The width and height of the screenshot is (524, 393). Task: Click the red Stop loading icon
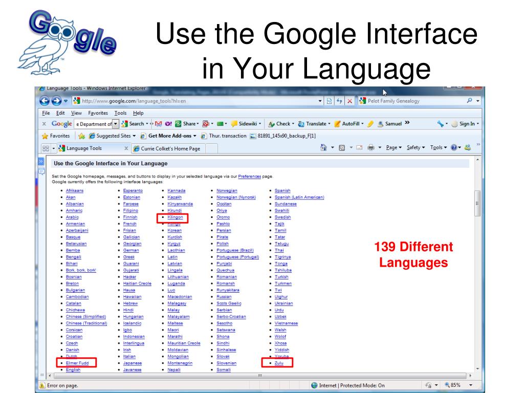(350, 101)
